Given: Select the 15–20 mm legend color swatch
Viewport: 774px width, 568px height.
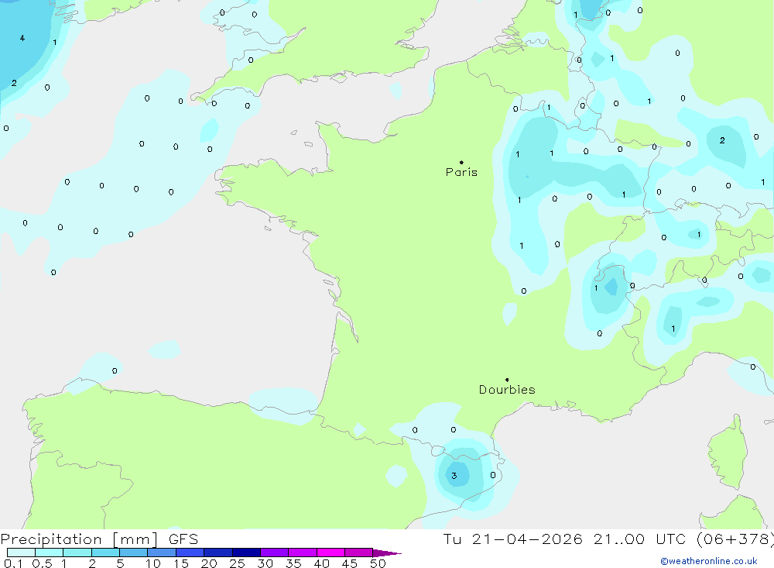Looking at the screenshot, I should click(190, 553).
